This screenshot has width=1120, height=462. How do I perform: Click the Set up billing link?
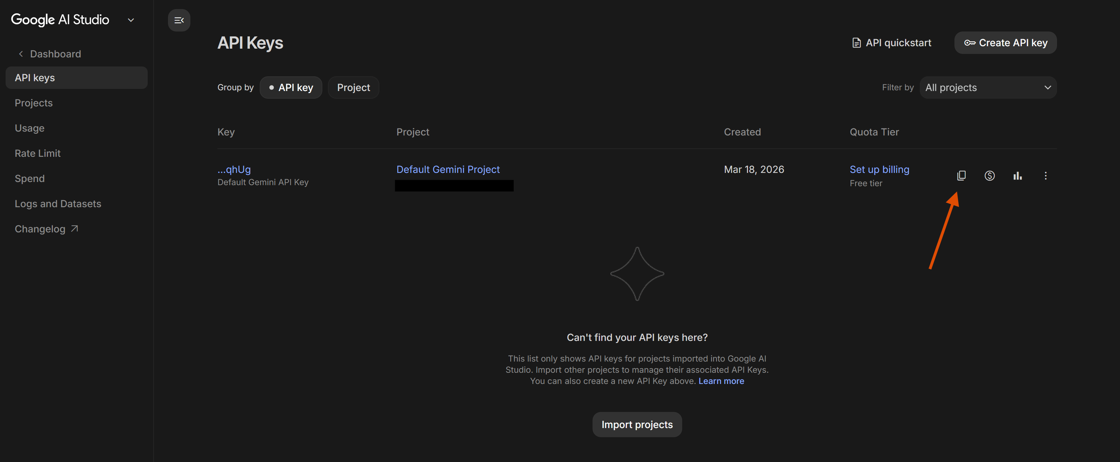tap(879, 169)
